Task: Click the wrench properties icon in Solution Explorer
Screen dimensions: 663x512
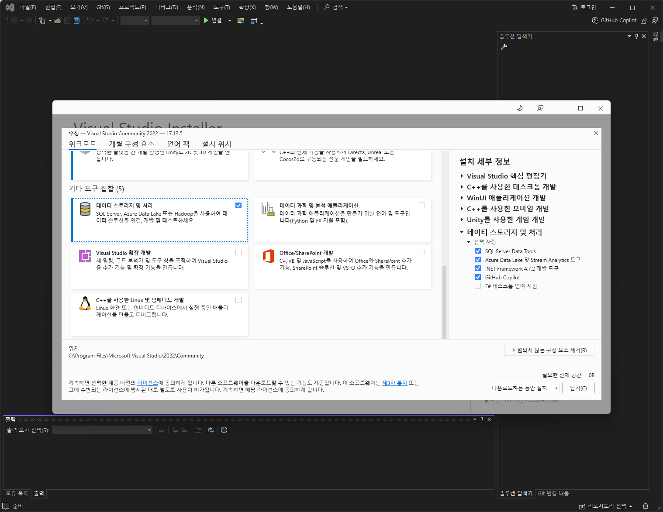Action: click(x=504, y=47)
